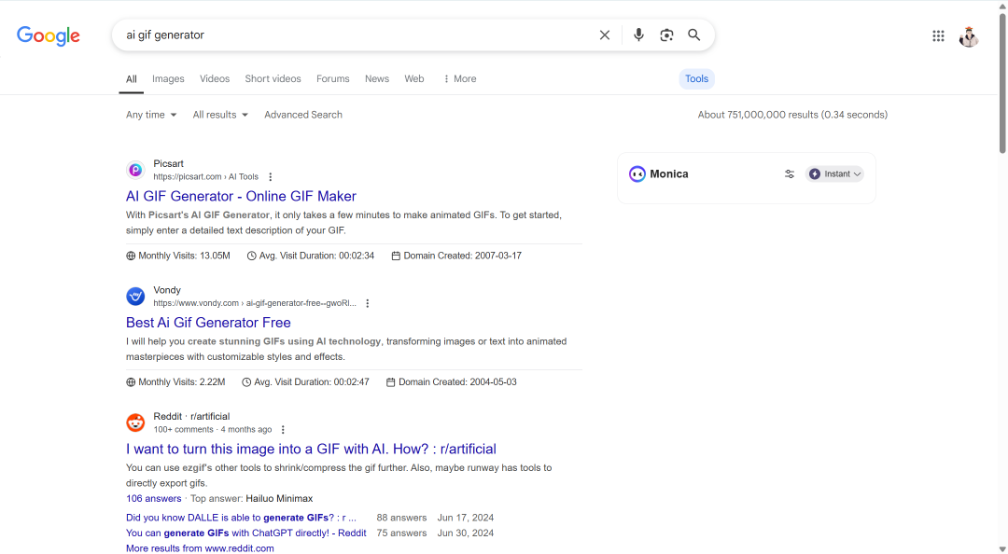Click the Jun 17, 2024 date

[x=466, y=518]
